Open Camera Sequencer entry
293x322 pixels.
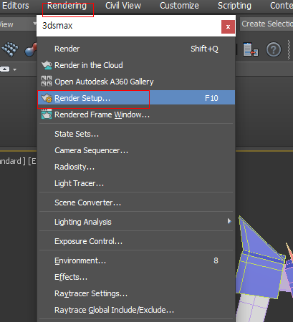[137, 150]
